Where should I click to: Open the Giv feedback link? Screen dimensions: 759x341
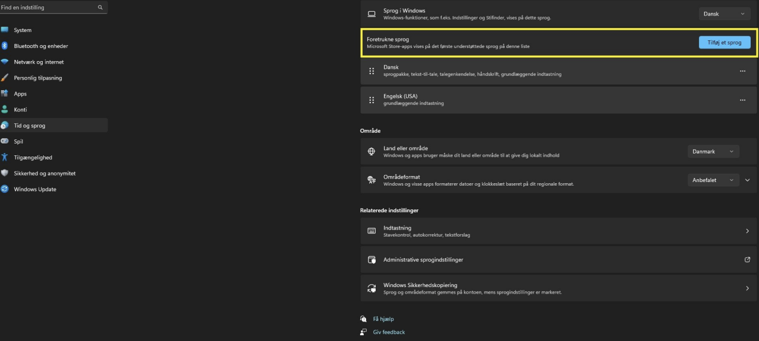coord(389,332)
